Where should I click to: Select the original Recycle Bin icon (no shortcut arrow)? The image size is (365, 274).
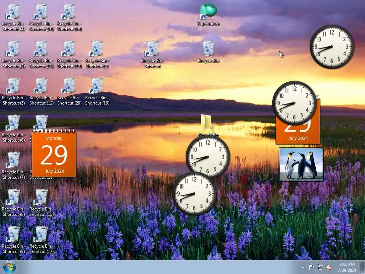208,52
